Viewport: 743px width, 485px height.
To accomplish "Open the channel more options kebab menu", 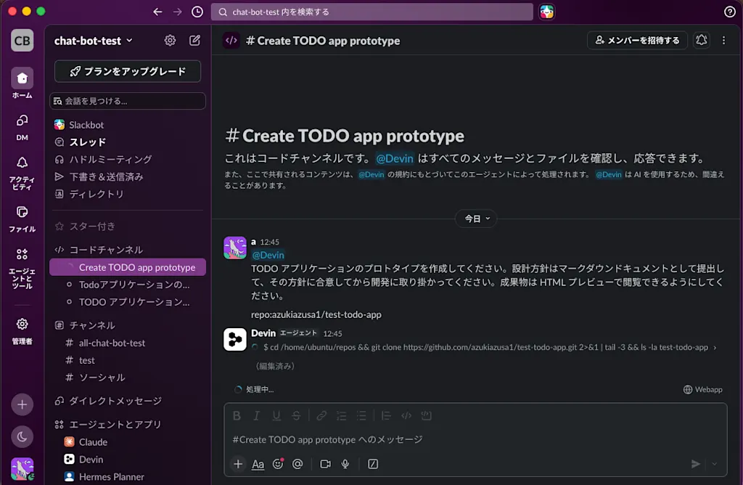I will point(723,41).
